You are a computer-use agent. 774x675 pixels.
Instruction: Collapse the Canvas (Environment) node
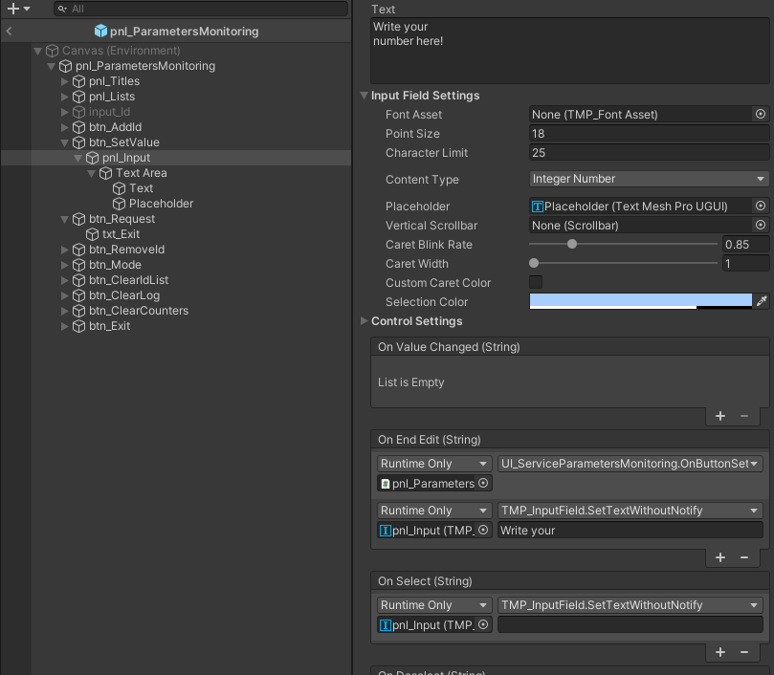tap(37, 51)
